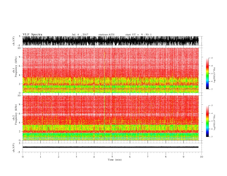
Task: Click inside the ch.2 spectrogram panel
Action: coord(110,118)
